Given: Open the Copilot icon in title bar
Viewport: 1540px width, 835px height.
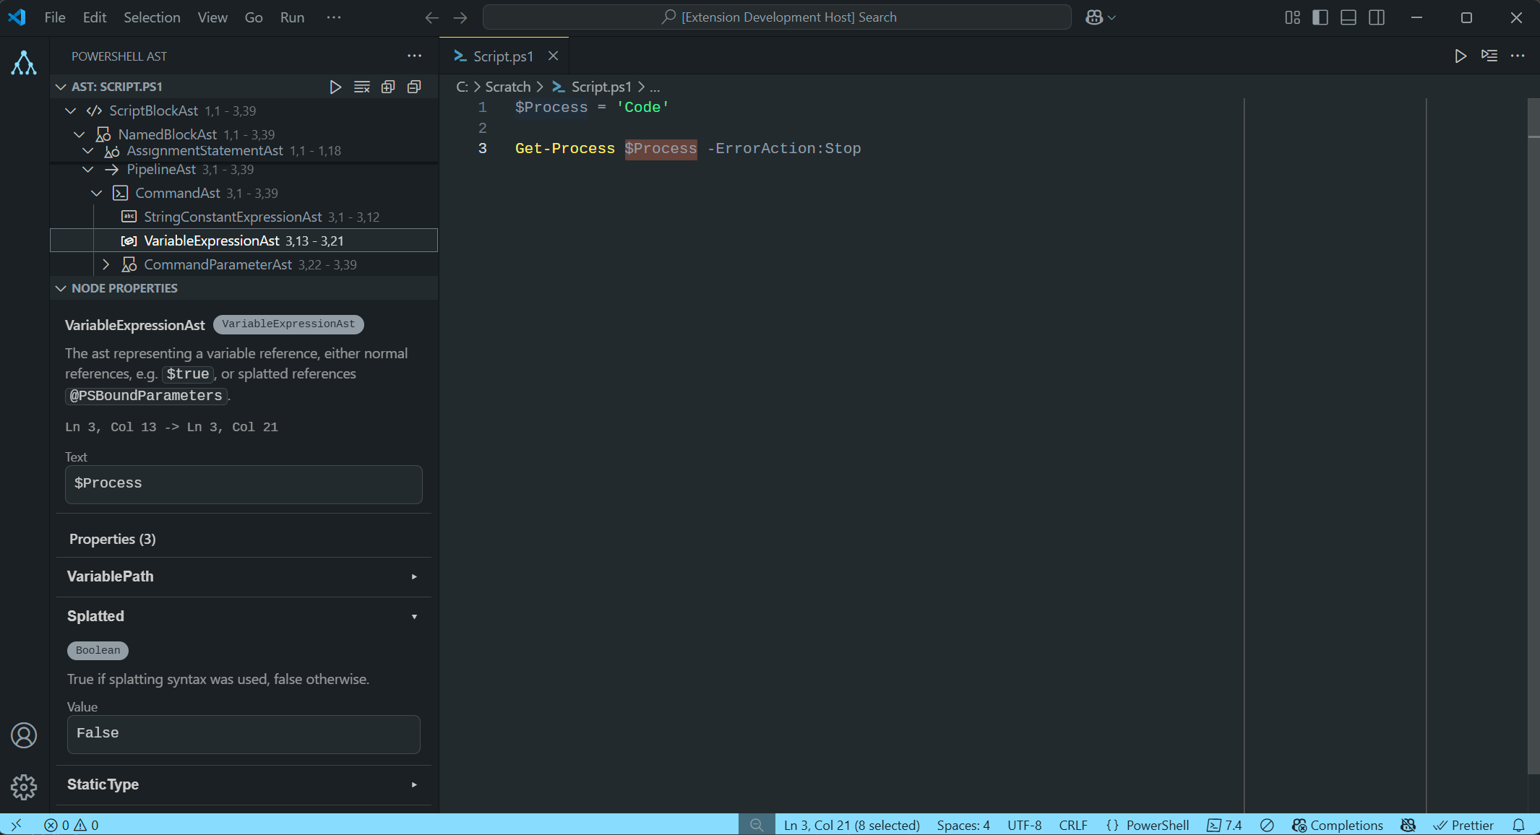Looking at the screenshot, I should pyautogui.click(x=1094, y=17).
